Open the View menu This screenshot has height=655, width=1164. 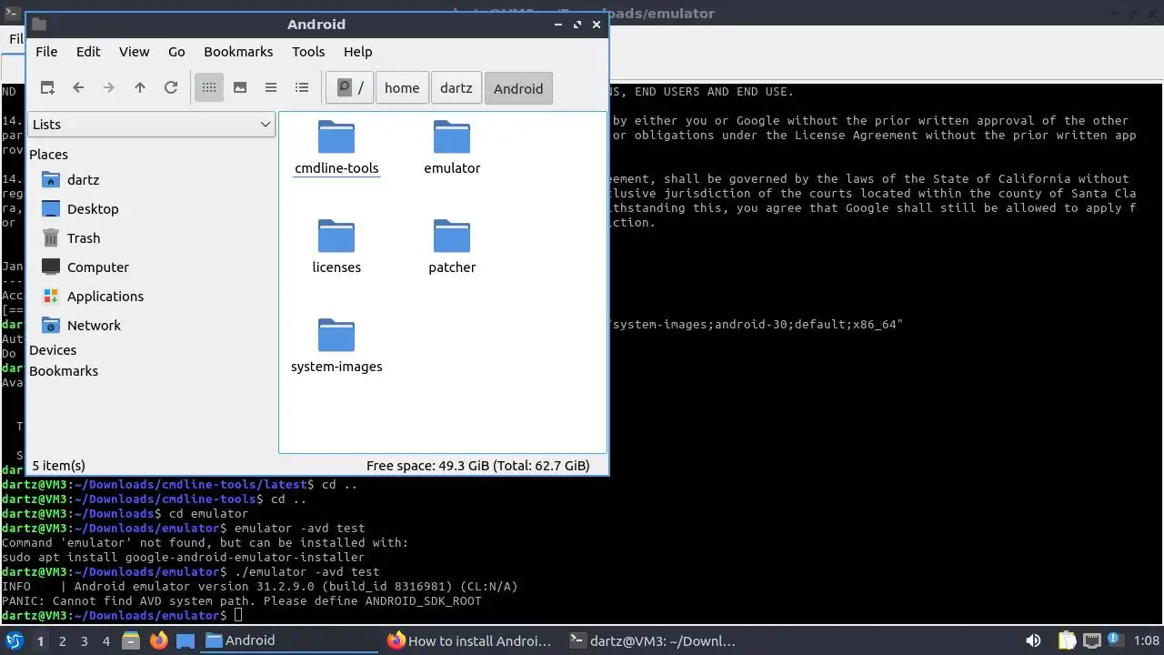coord(135,52)
